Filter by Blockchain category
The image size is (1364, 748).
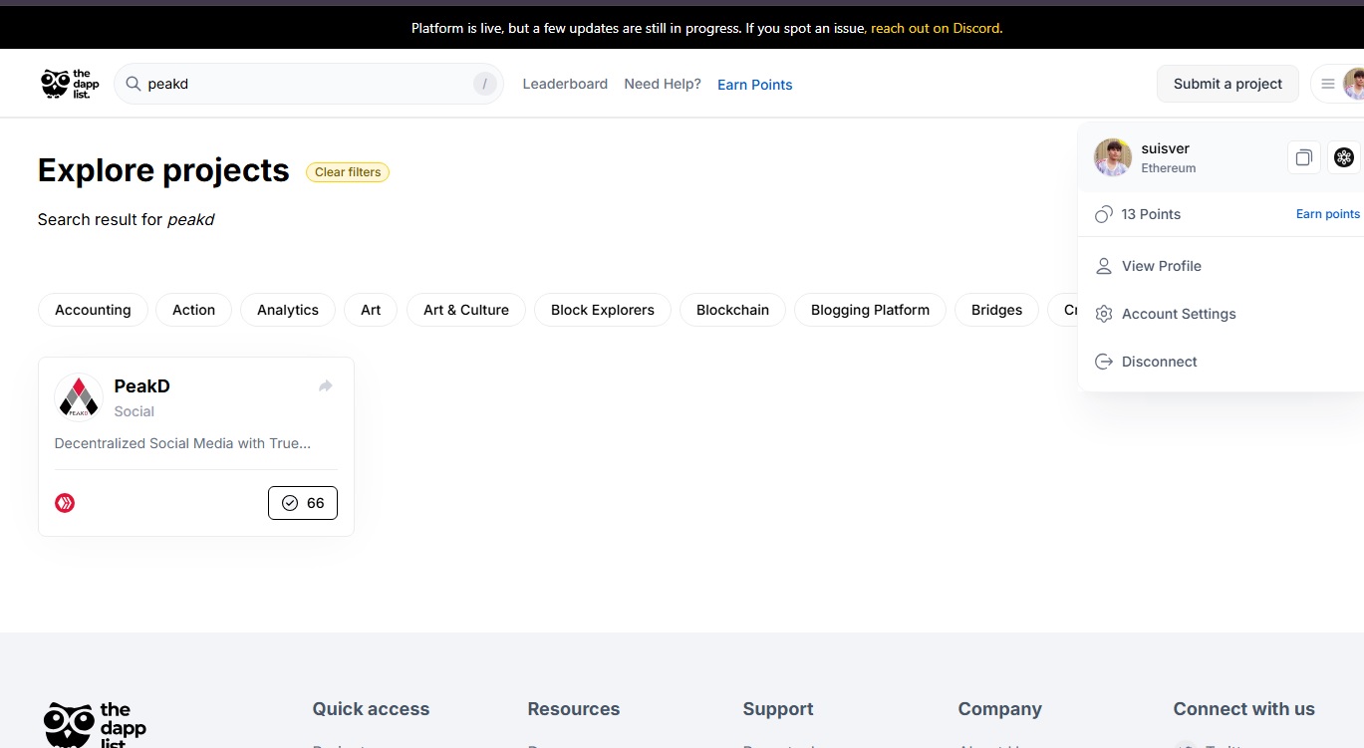click(x=732, y=310)
